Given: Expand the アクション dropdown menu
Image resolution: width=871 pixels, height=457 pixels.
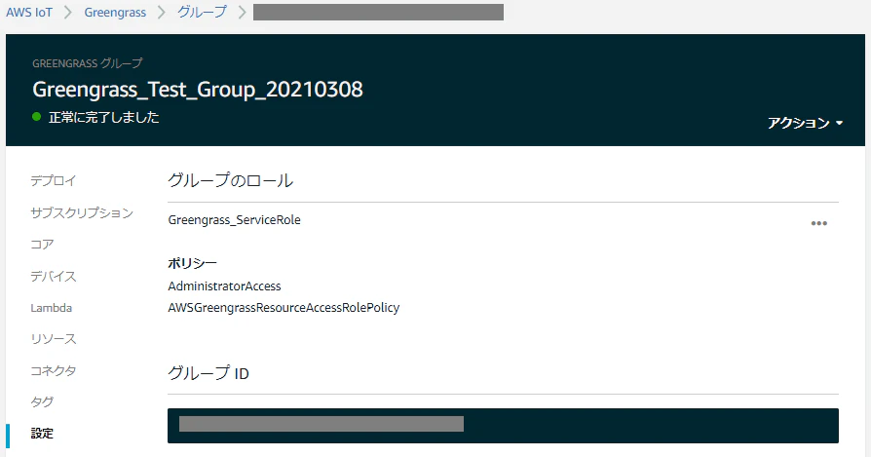Looking at the screenshot, I should (x=805, y=123).
